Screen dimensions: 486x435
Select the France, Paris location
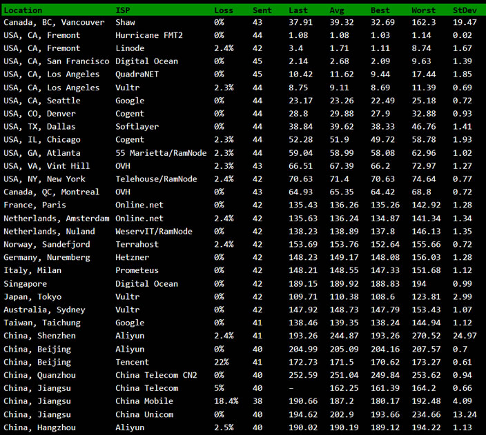click(x=35, y=205)
